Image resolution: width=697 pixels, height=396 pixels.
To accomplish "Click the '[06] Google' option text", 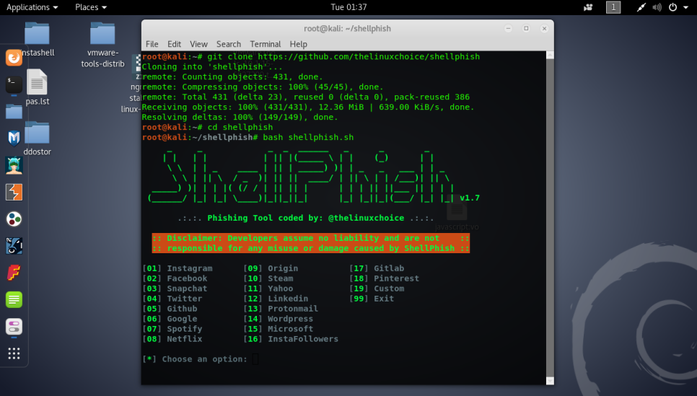I will point(170,319).
